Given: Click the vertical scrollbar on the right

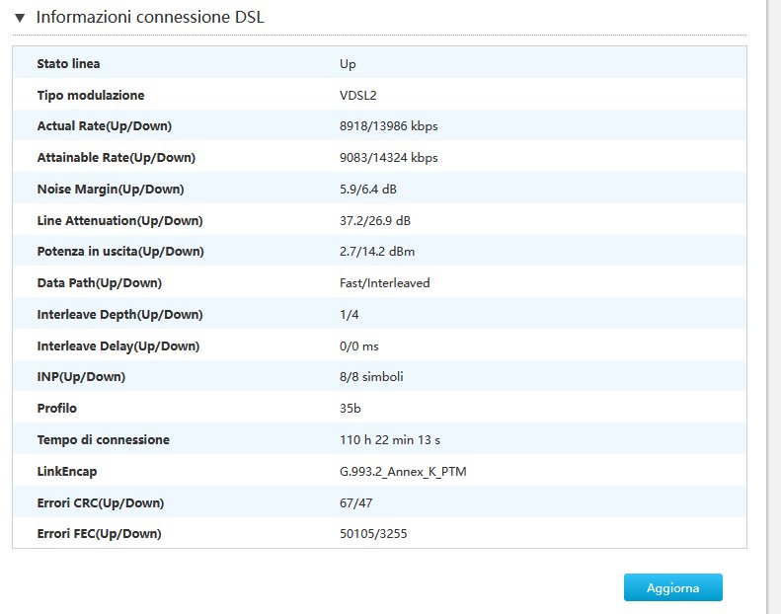Looking at the screenshot, I should click(x=773, y=296).
